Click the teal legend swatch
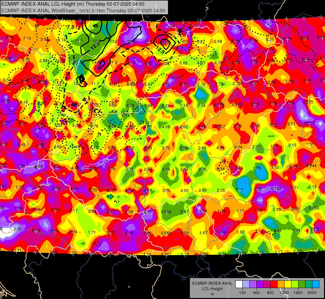The width and height of the screenshot is (325, 299). coord(309,284)
